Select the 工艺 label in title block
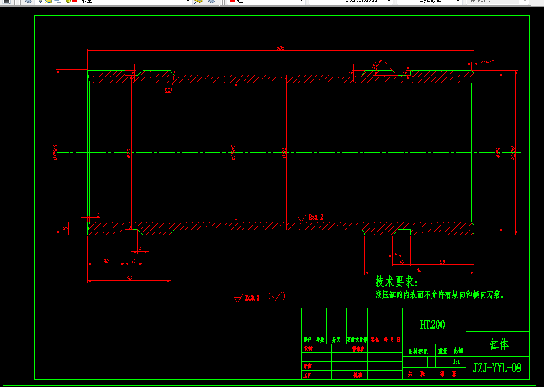 pyautogui.click(x=307, y=375)
